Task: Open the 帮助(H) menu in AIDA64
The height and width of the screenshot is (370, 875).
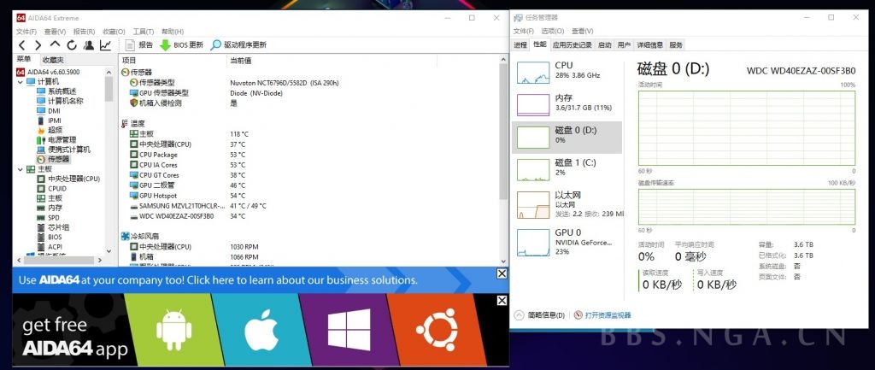Action: (x=173, y=32)
